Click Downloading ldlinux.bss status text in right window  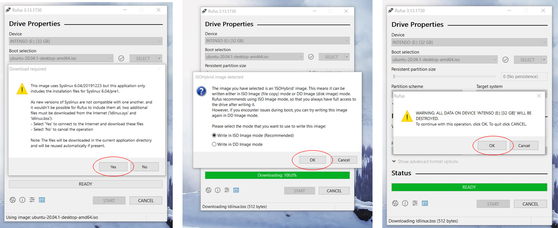423,221
